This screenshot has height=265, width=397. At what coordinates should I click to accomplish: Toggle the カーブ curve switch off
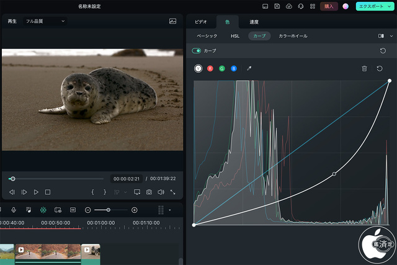197,50
